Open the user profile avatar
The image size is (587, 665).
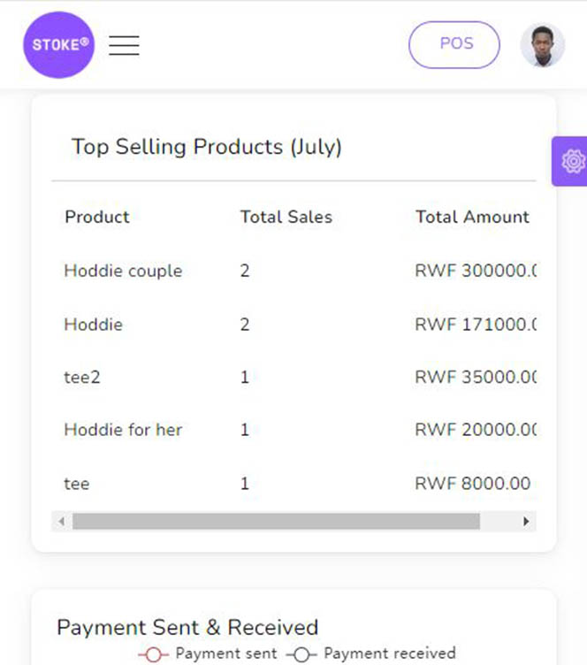(x=543, y=45)
